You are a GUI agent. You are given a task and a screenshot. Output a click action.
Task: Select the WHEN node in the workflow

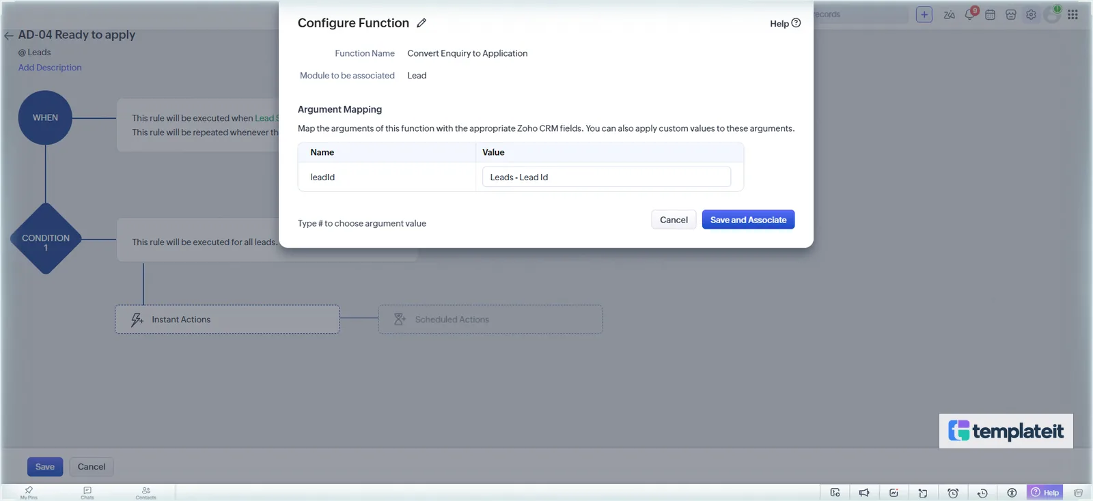45,117
